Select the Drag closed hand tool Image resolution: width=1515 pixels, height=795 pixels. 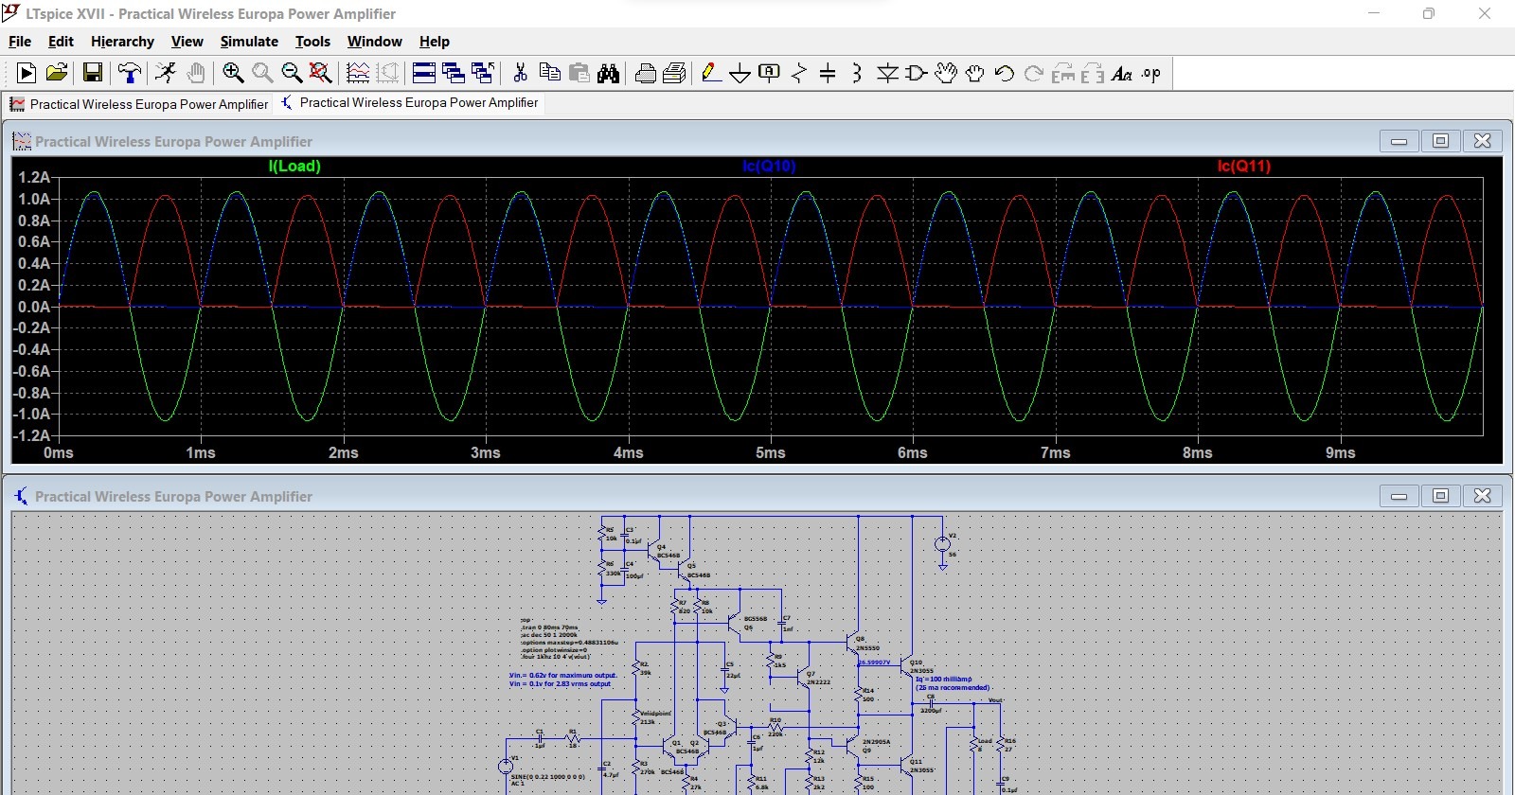[x=975, y=73]
